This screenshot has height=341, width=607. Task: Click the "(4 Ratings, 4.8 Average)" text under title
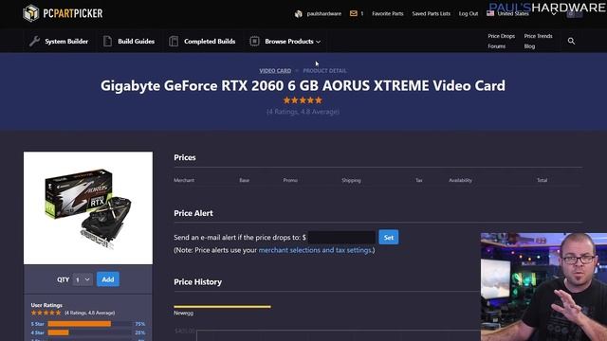[x=303, y=112]
